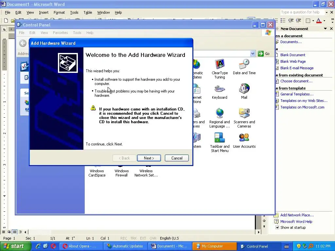Image resolution: width=335 pixels, height=251 pixels.
Task: Click Next in Add Hardware Wizard
Action: pos(149,158)
